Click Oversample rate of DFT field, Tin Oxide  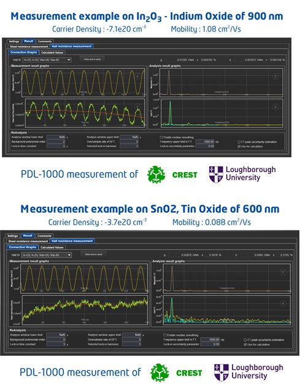[132, 339]
